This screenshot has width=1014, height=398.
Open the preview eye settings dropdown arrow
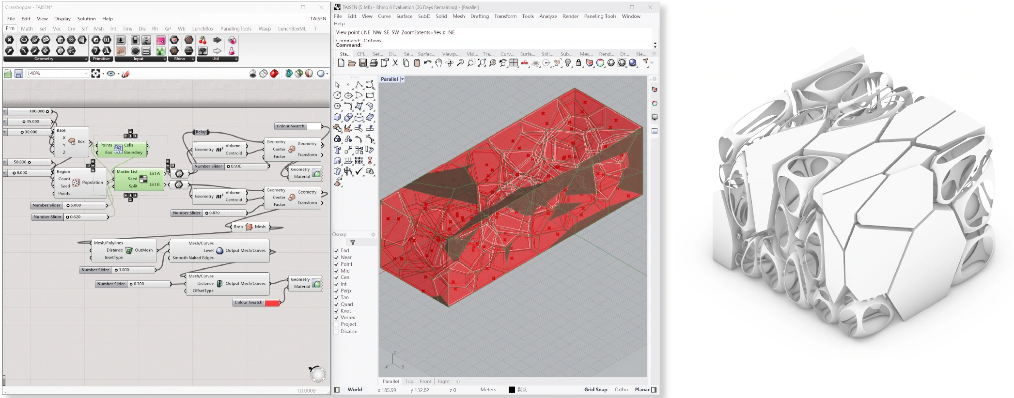(118, 74)
